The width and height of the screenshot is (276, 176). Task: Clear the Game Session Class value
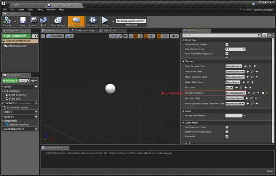tap(255, 66)
